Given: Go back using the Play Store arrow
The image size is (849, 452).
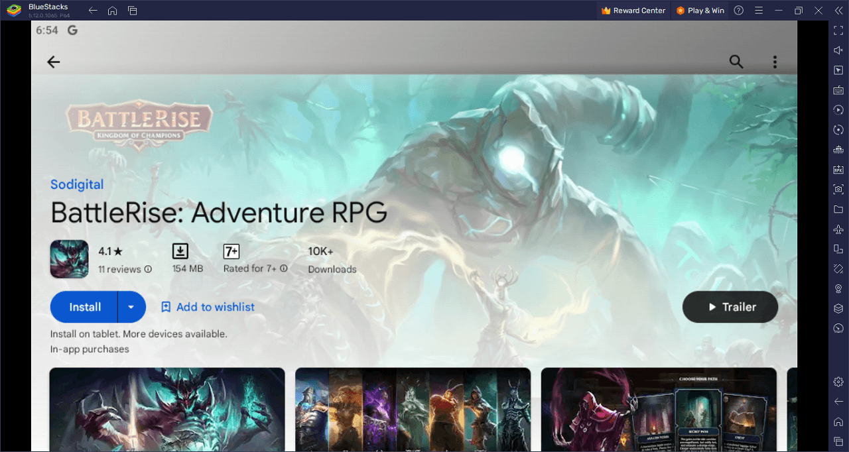Looking at the screenshot, I should (54, 62).
